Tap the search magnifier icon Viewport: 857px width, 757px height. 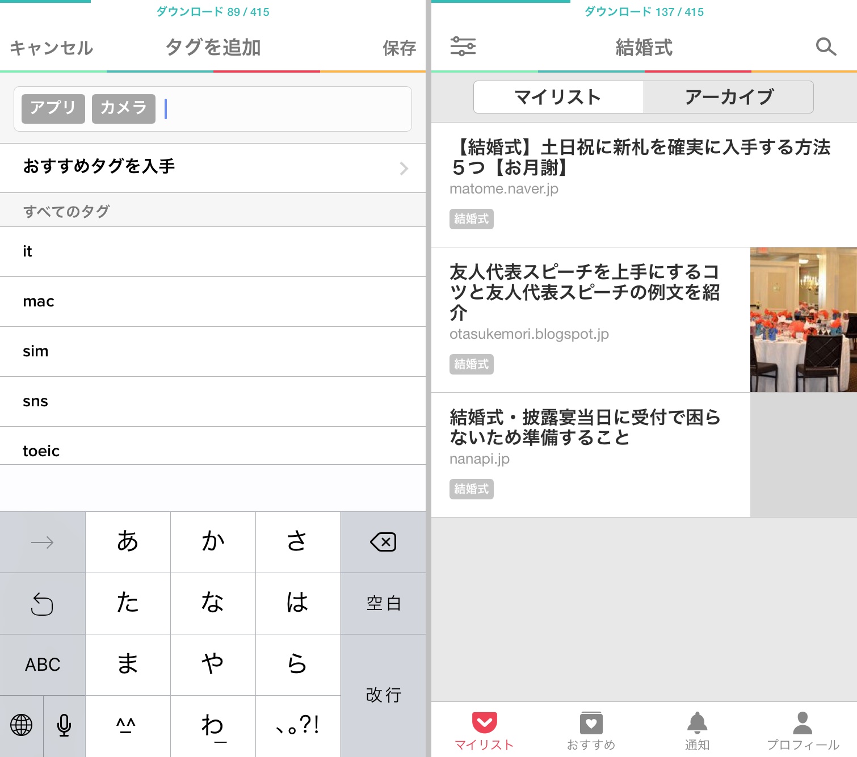tap(826, 47)
